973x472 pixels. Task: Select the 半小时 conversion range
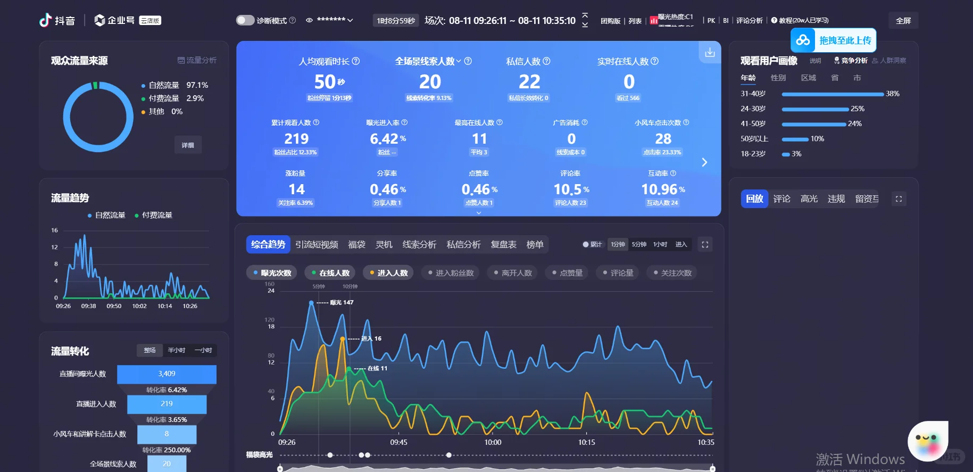click(x=177, y=350)
